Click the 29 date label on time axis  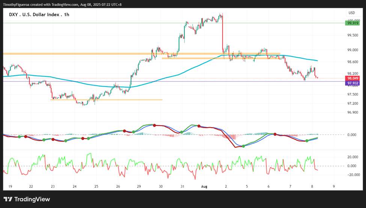pos(139,187)
